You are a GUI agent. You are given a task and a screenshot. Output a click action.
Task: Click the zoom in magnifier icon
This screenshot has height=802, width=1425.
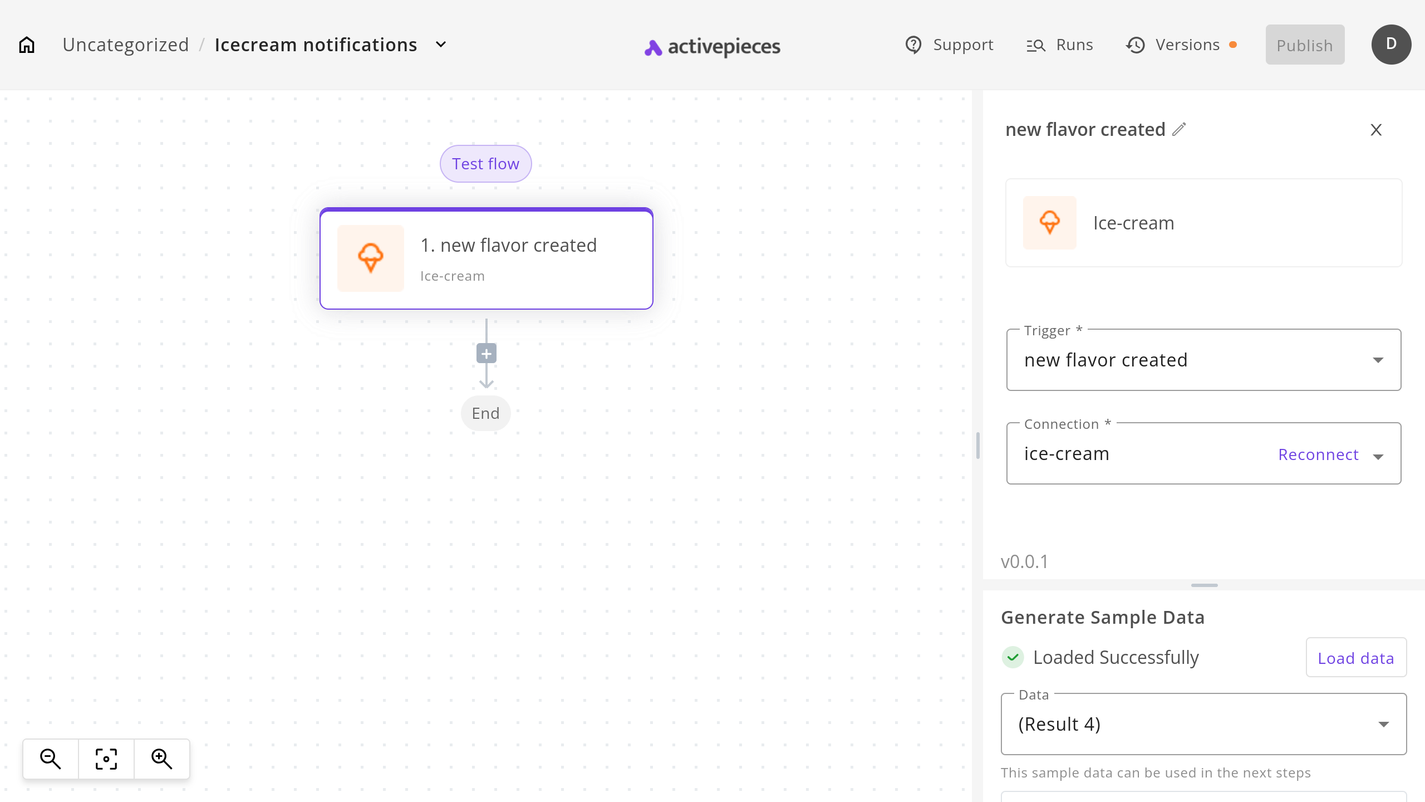tap(162, 759)
